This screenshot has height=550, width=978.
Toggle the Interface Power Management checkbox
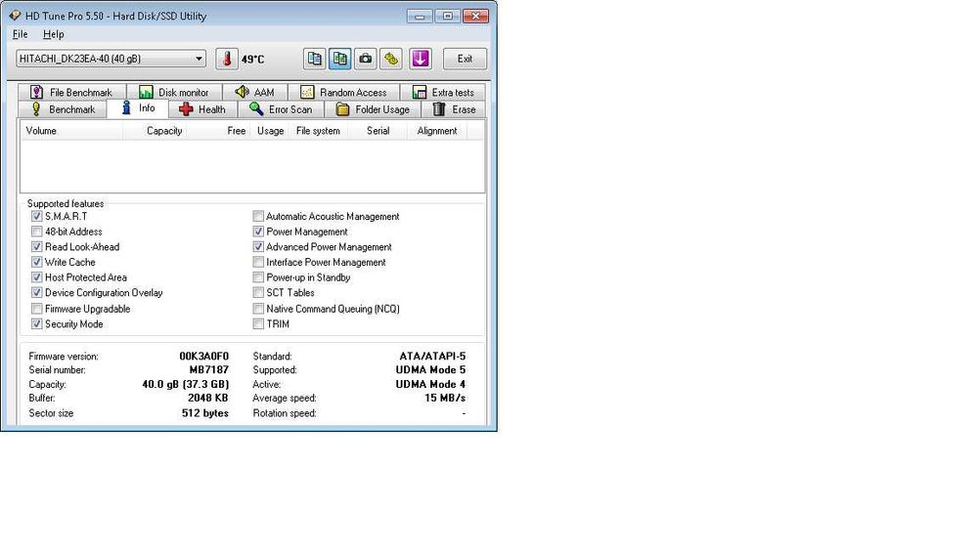point(258,262)
